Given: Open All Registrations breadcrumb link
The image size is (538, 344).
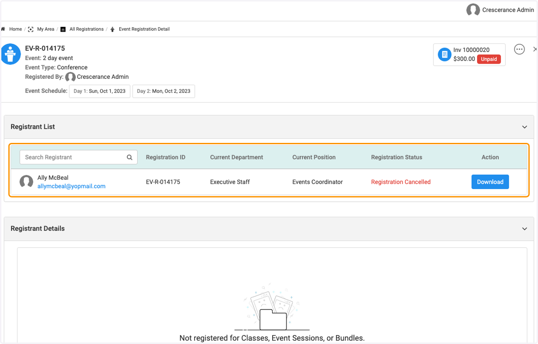Looking at the screenshot, I should pyautogui.click(x=87, y=29).
